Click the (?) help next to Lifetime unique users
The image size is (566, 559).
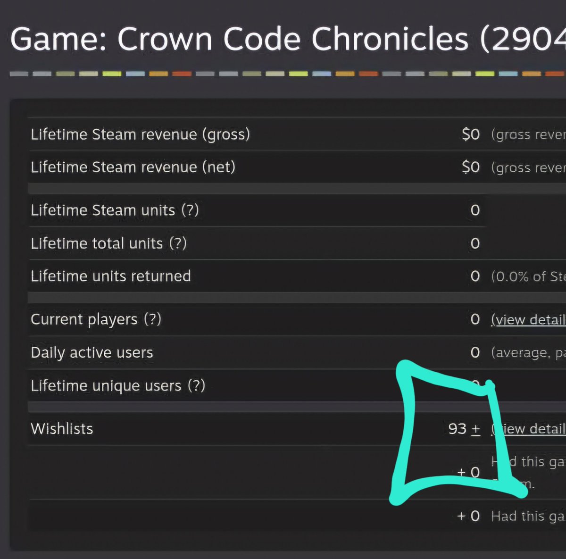point(196,386)
